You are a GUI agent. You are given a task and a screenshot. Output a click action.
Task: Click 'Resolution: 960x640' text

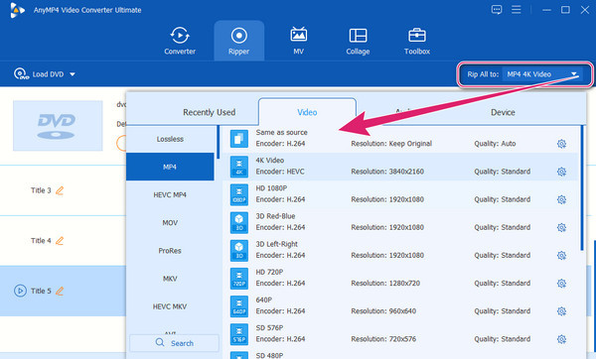pos(383,311)
